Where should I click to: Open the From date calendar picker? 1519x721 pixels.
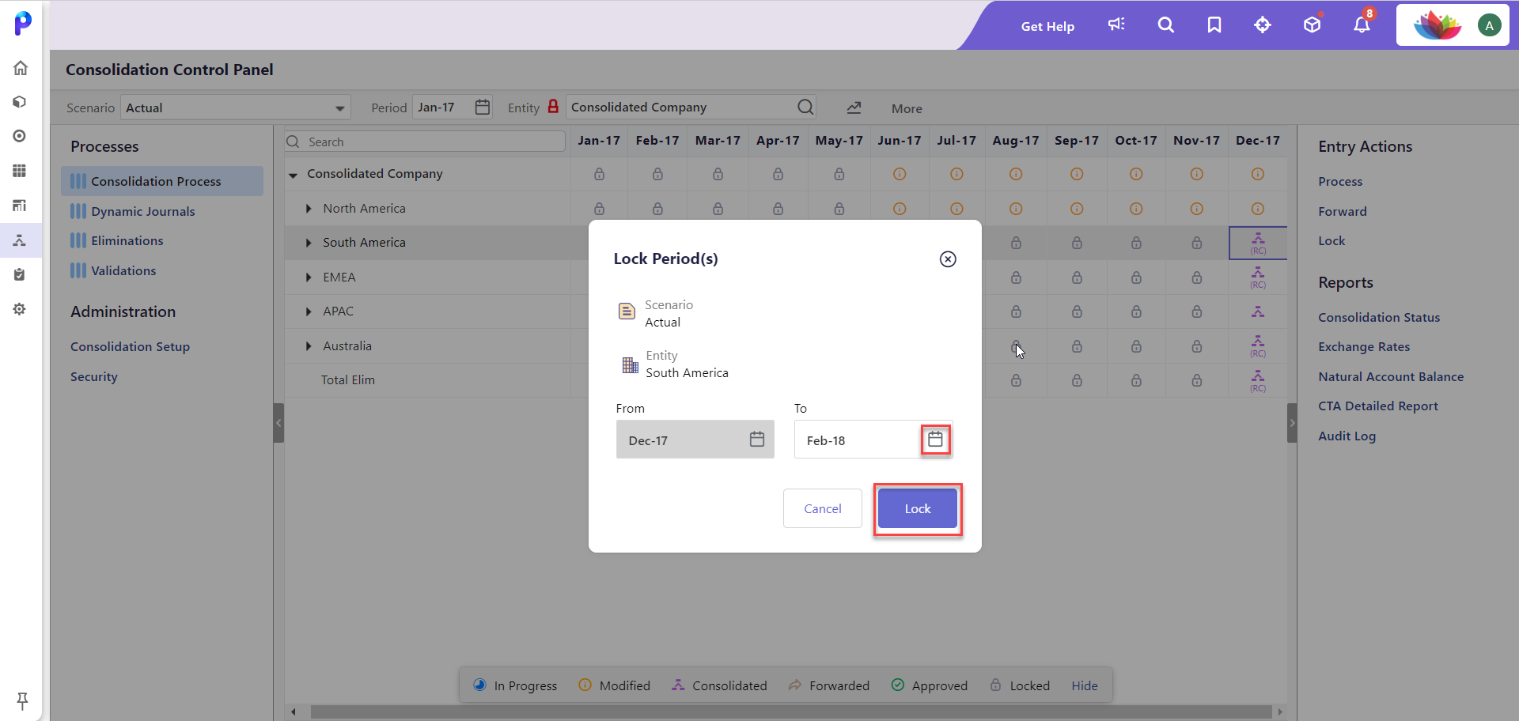pos(757,440)
